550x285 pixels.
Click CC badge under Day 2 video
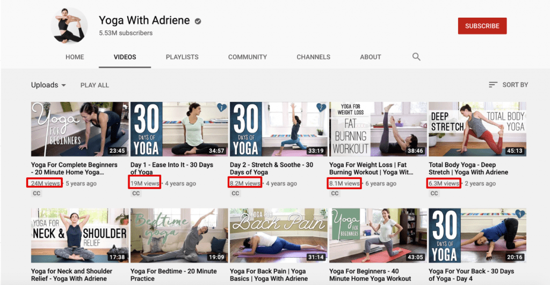tap(235, 193)
